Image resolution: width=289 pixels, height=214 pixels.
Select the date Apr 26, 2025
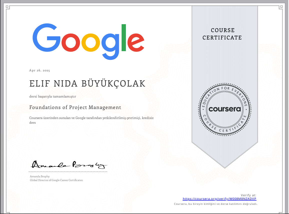(x=40, y=70)
